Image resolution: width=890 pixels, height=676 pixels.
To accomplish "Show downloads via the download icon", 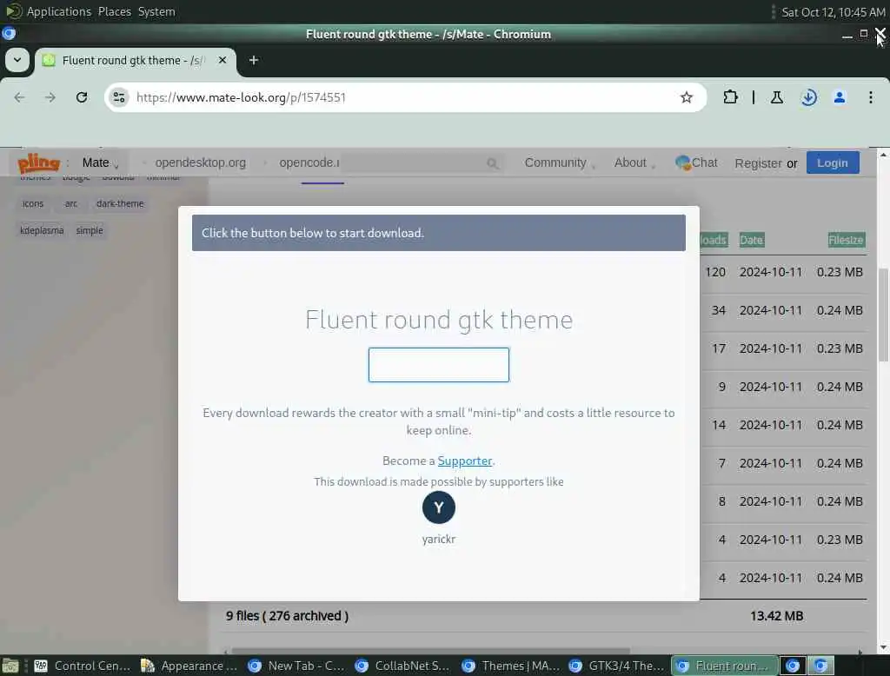I will (x=809, y=97).
